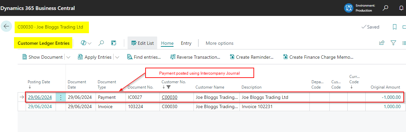Click the Share icon
Viewport: 406px width, 132px height.
coord(382,43)
